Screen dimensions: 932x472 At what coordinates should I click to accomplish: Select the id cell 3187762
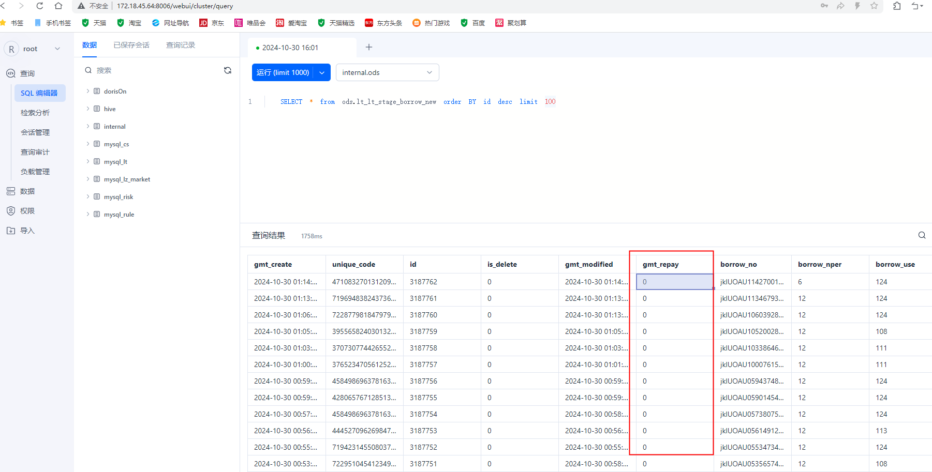442,282
